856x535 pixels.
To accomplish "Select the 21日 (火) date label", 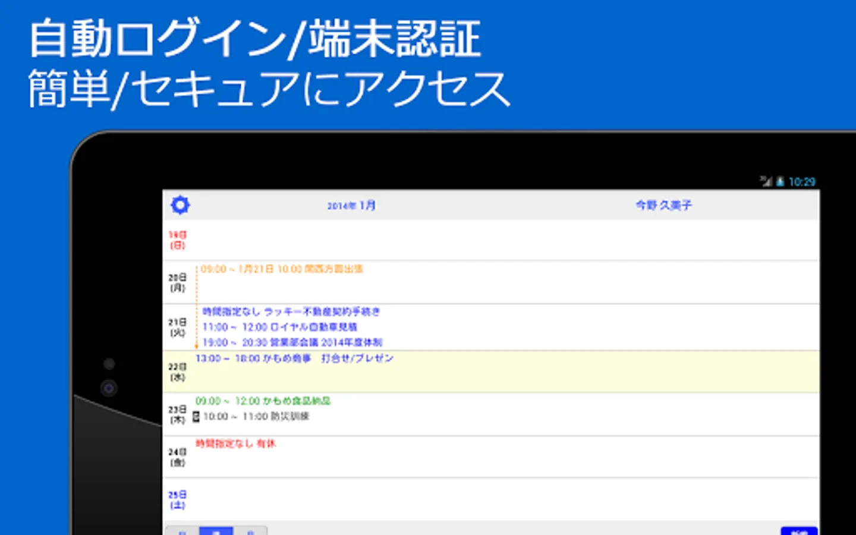I will pyautogui.click(x=177, y=327).
